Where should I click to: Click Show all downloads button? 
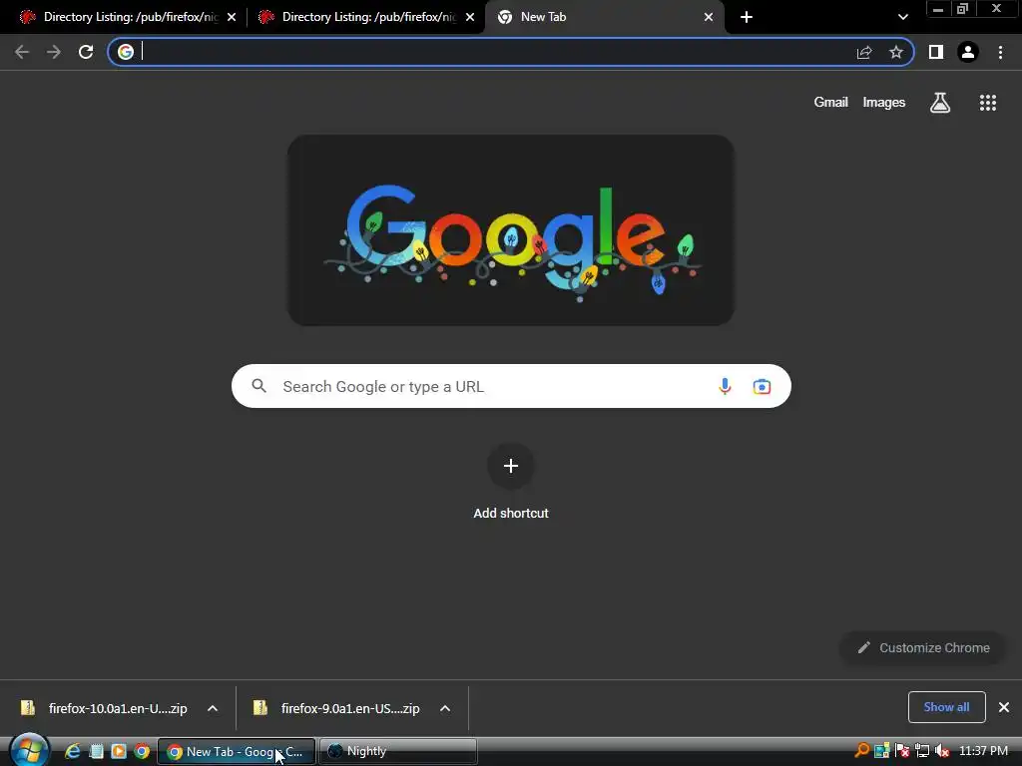pos(946,707)
